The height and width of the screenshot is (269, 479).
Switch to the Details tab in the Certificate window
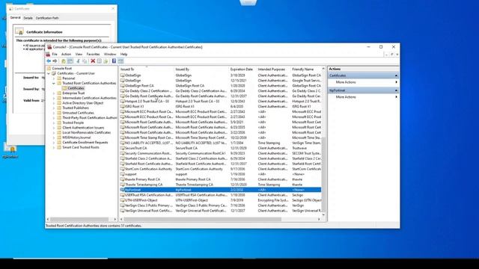coord(28,18)
